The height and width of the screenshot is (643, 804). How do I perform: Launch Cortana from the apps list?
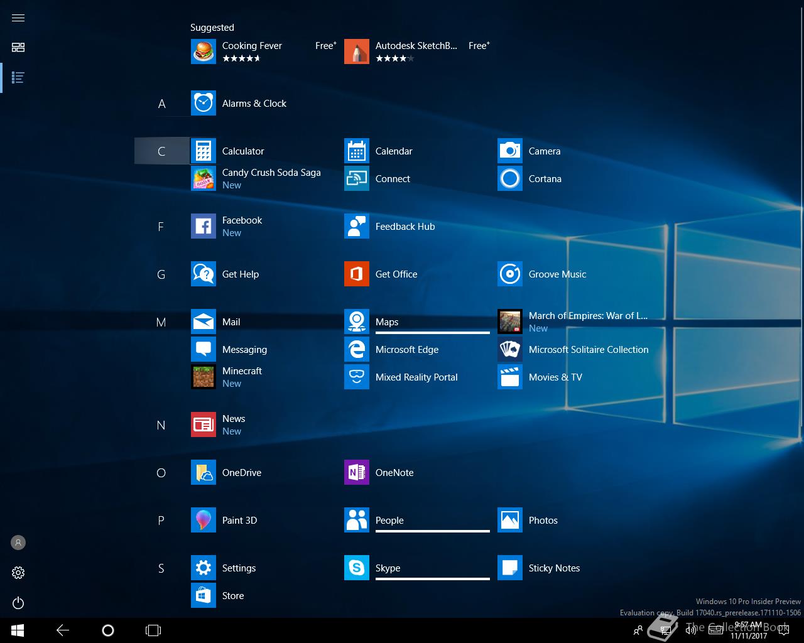pos(509,178)
